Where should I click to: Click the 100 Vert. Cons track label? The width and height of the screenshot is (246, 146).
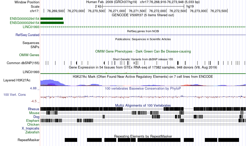(15, 95)
